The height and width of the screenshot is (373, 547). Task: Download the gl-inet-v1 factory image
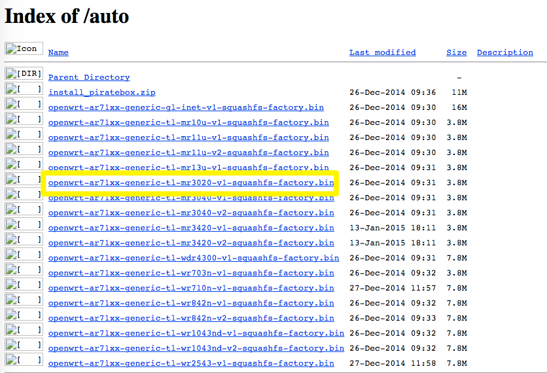pos(186,107)
